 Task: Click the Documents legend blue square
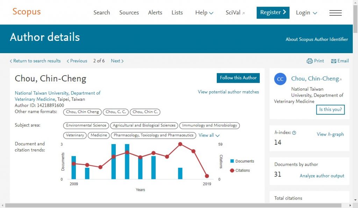click(232, 161)
